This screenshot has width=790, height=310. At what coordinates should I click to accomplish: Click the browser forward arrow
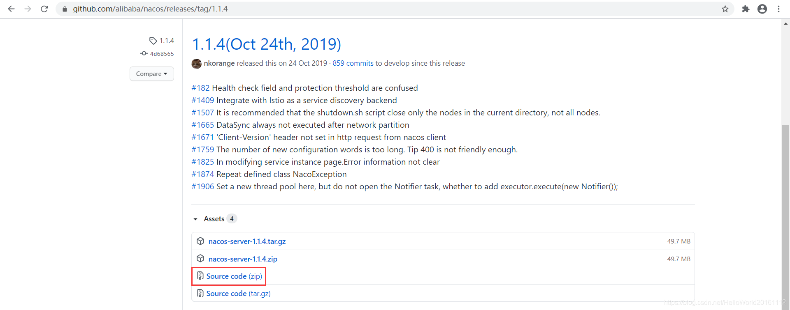28,9
